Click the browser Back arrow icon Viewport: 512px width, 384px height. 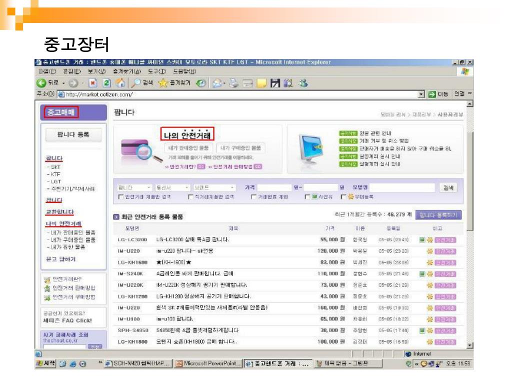pyautogui.click(x=41, y=83)
